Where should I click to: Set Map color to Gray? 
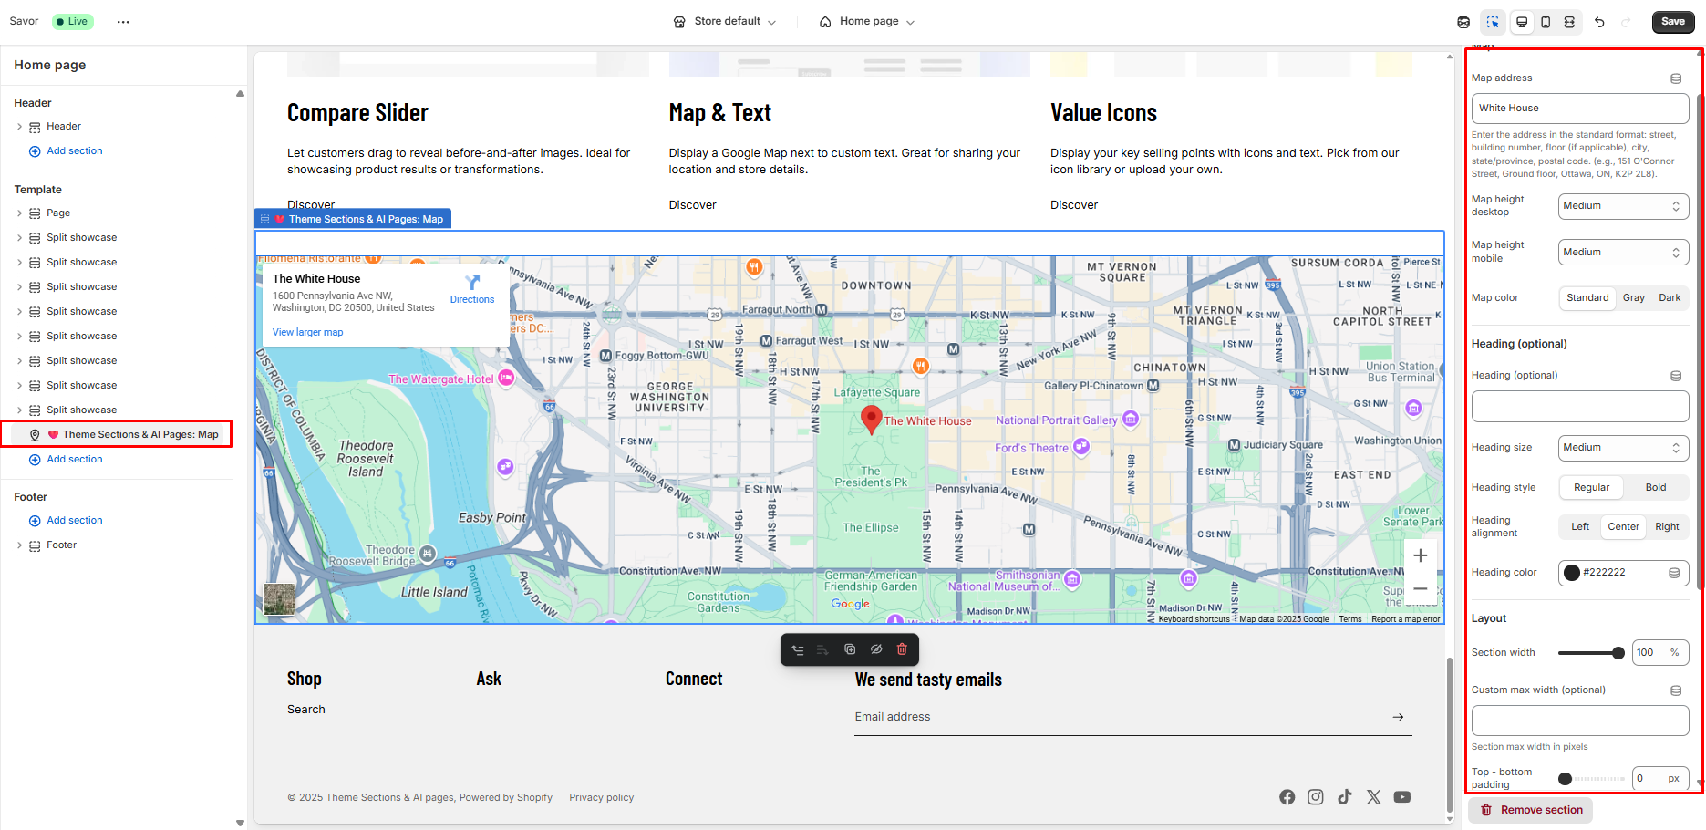pyautogui.click(x=1634, y=298)
